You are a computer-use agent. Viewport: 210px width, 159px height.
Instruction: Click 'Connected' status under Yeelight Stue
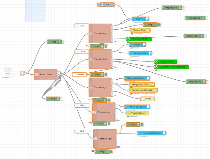coord(138,34)
